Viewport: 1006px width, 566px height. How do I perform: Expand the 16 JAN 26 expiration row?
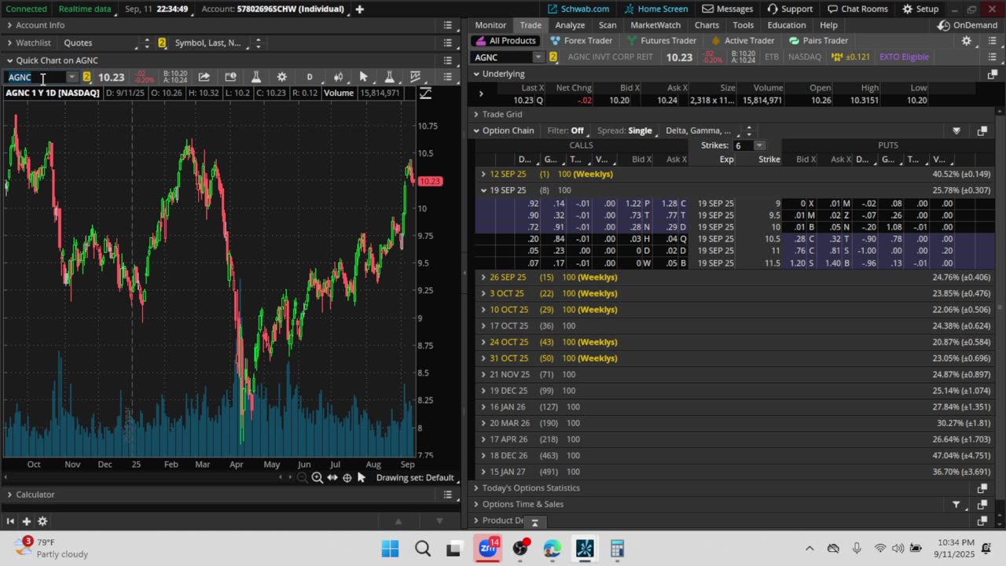(x=483, y=407)
